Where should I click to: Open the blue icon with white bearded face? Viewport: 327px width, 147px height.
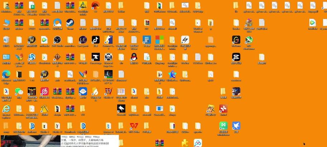tap(83, 91)
